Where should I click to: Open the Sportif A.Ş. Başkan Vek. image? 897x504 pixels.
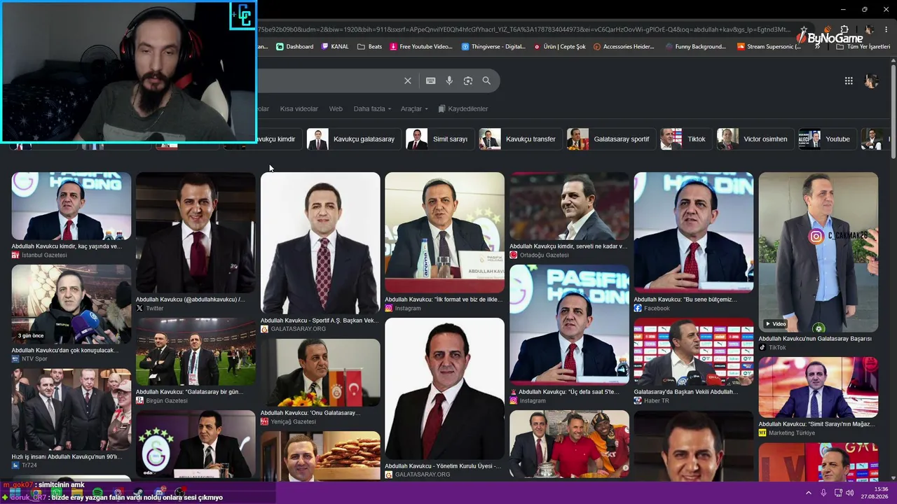tap(320, 243)
